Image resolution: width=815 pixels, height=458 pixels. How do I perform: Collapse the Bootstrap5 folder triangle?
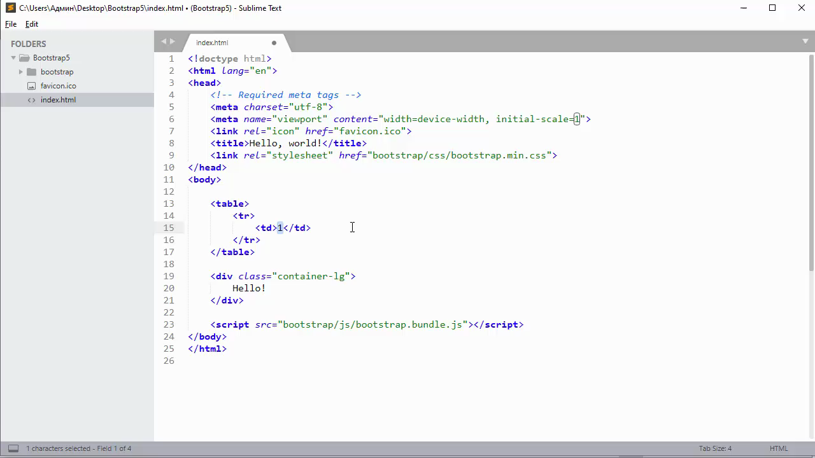pos(13,58)
